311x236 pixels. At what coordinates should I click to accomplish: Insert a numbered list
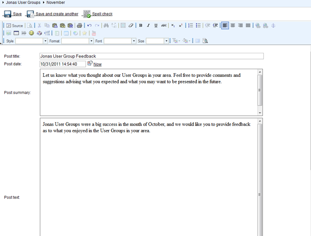point(191,26)
